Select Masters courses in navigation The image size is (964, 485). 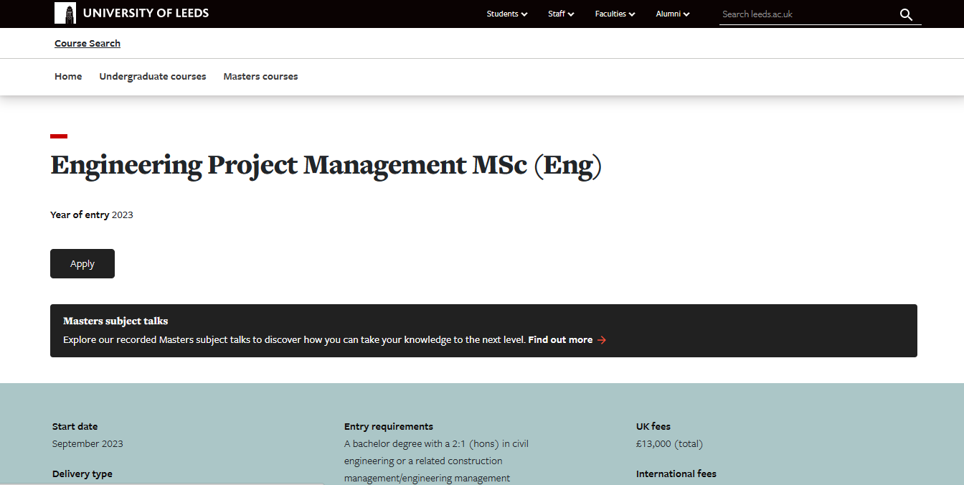pos(260,77)
